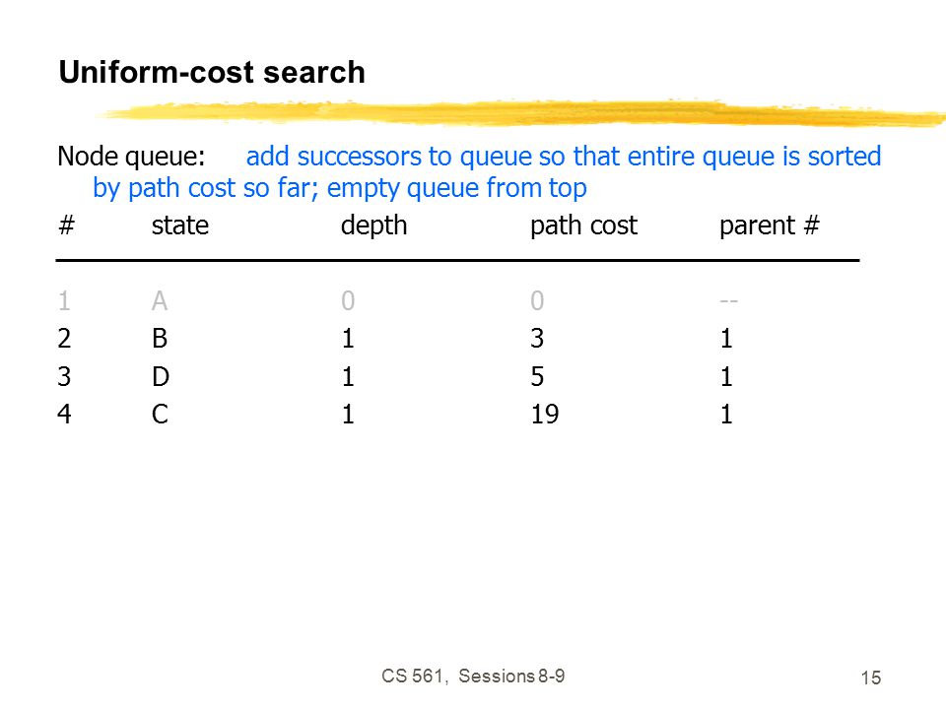This screenshot has height=709, width=946.
Task: Click the 'depth' column header
Action: pyautogui.click(x=373, y=226)
